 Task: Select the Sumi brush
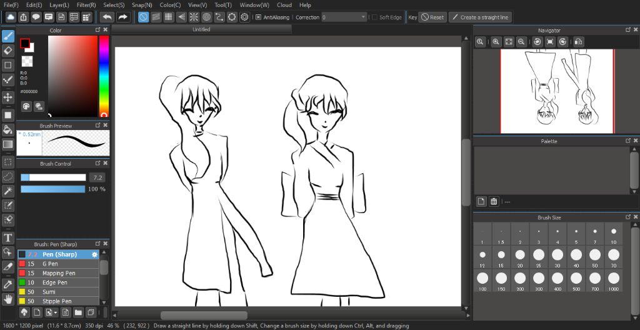pyautogui.click(x=58, y=292)
